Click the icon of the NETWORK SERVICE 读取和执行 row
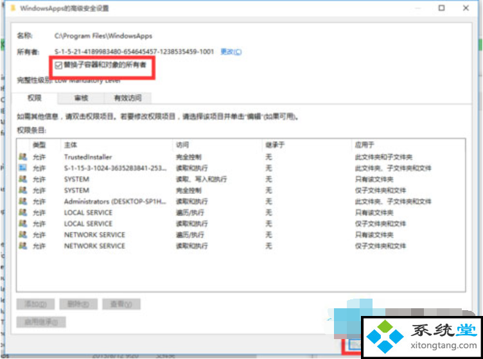 tap(23, 246)
